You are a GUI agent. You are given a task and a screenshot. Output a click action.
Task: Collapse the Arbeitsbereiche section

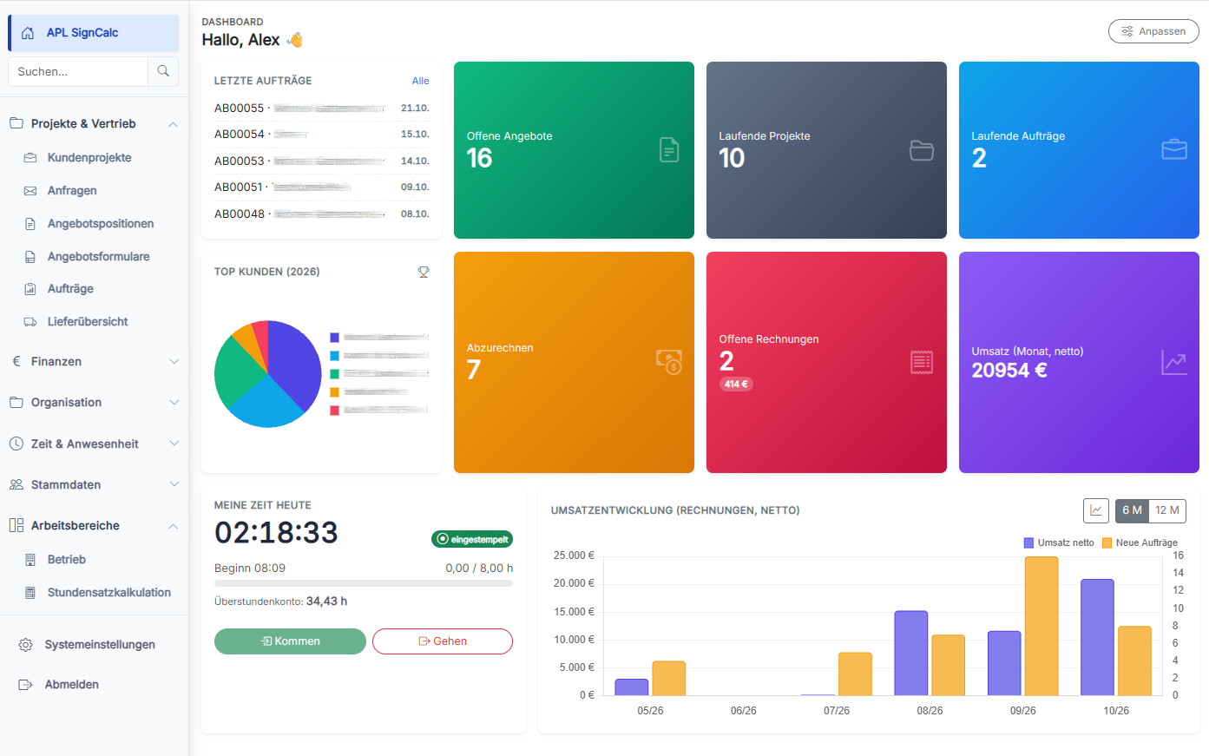click(95, 526)
